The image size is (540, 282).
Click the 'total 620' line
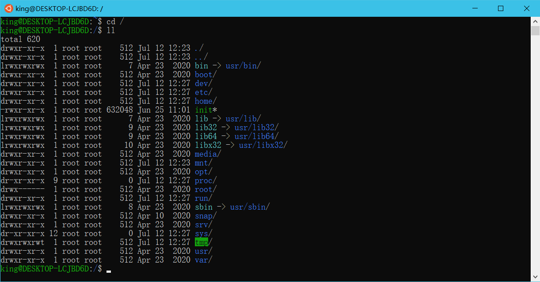click(x=20, y=39)
